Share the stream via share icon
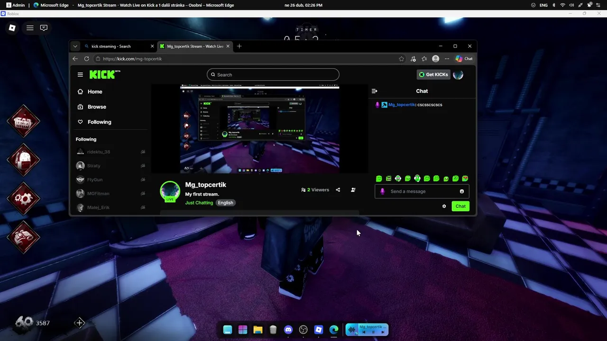 pos(338,190)
